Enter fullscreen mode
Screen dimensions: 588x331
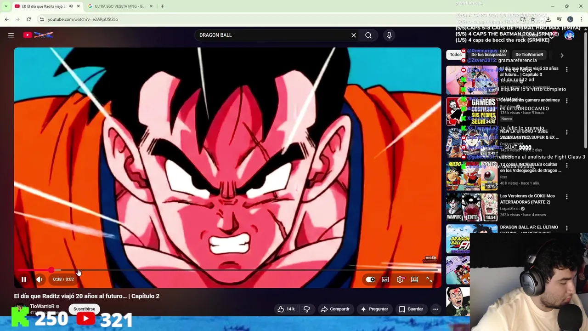pos(429,279)
